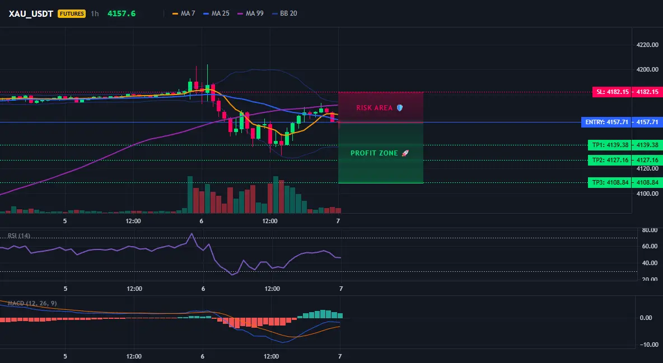The image size is (663, 363).
Task: Toggle the MA 25 legend item
Action: coord(216,13)
